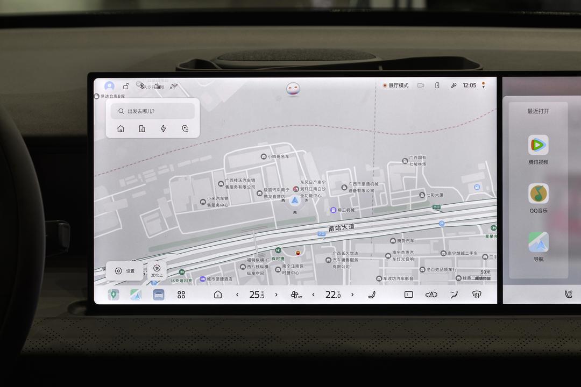Tap the 12:05 clock
The image size is (581, 387).
[x=470, y=85]
